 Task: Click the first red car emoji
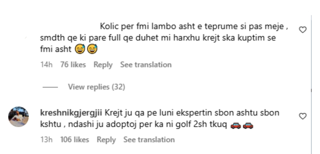coord(236,126)
